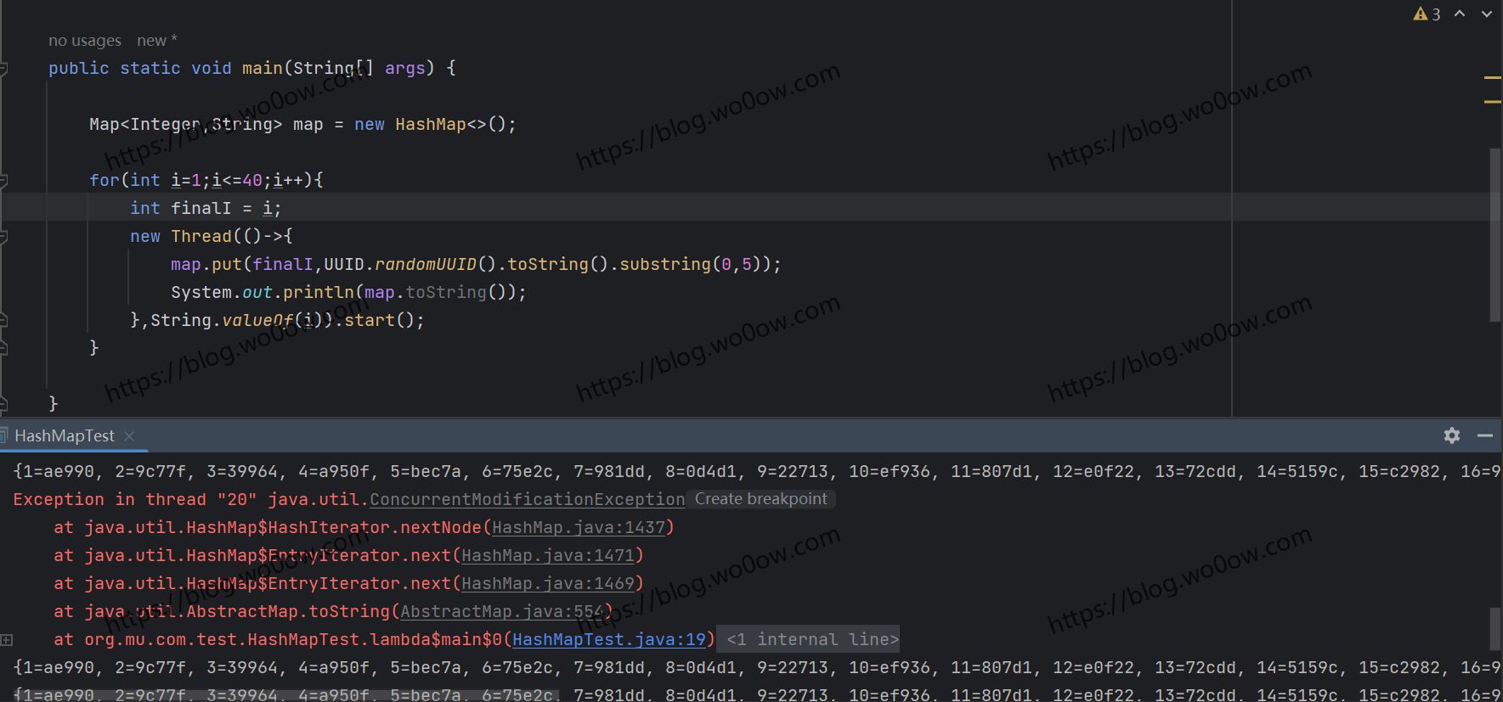Click the warnings indicator showing 3 problems
This screenshot has height=702, width=1503.
pos(1427,14)
